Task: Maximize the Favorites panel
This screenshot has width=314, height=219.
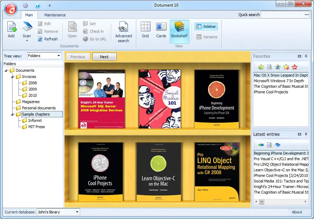Action: [300, 56]
